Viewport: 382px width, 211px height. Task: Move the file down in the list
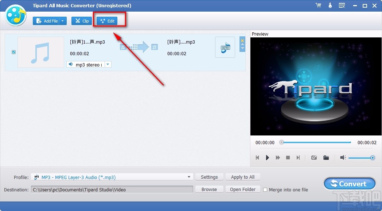pos(242,48)
